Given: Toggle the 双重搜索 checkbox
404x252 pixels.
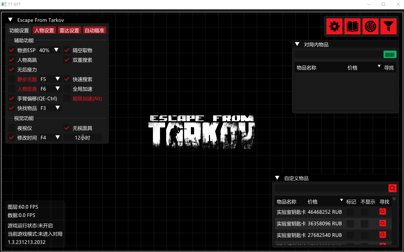Looking at the screenshot, I should [x=67, y=60].
